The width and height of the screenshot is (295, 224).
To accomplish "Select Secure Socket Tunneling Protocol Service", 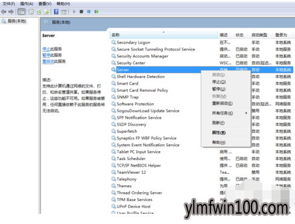I will [201, 50].
